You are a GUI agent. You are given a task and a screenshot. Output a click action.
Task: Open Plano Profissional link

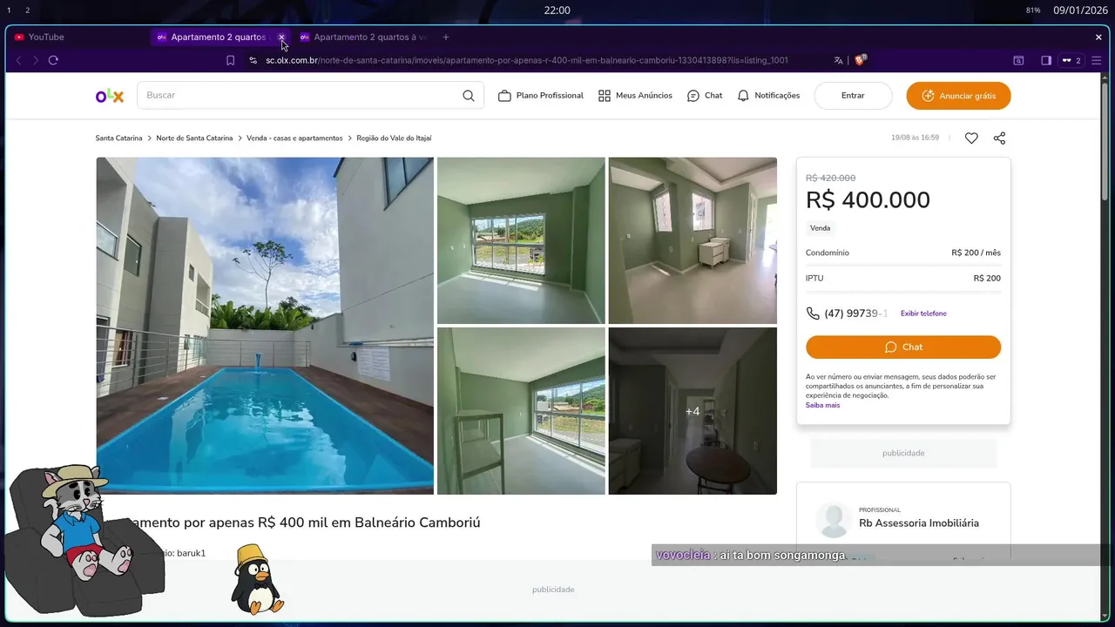[x=541, y=96]
